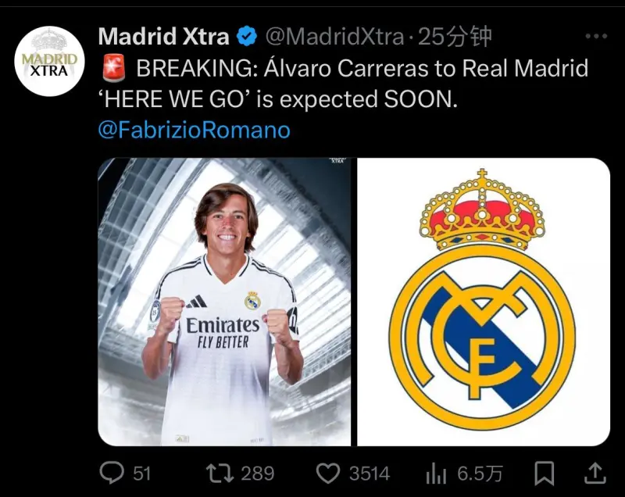Image resolution: width=625 pixels, height=497 pixels.
Task: Open the player photo in Real Madrid kit
Action: [224, 302]
